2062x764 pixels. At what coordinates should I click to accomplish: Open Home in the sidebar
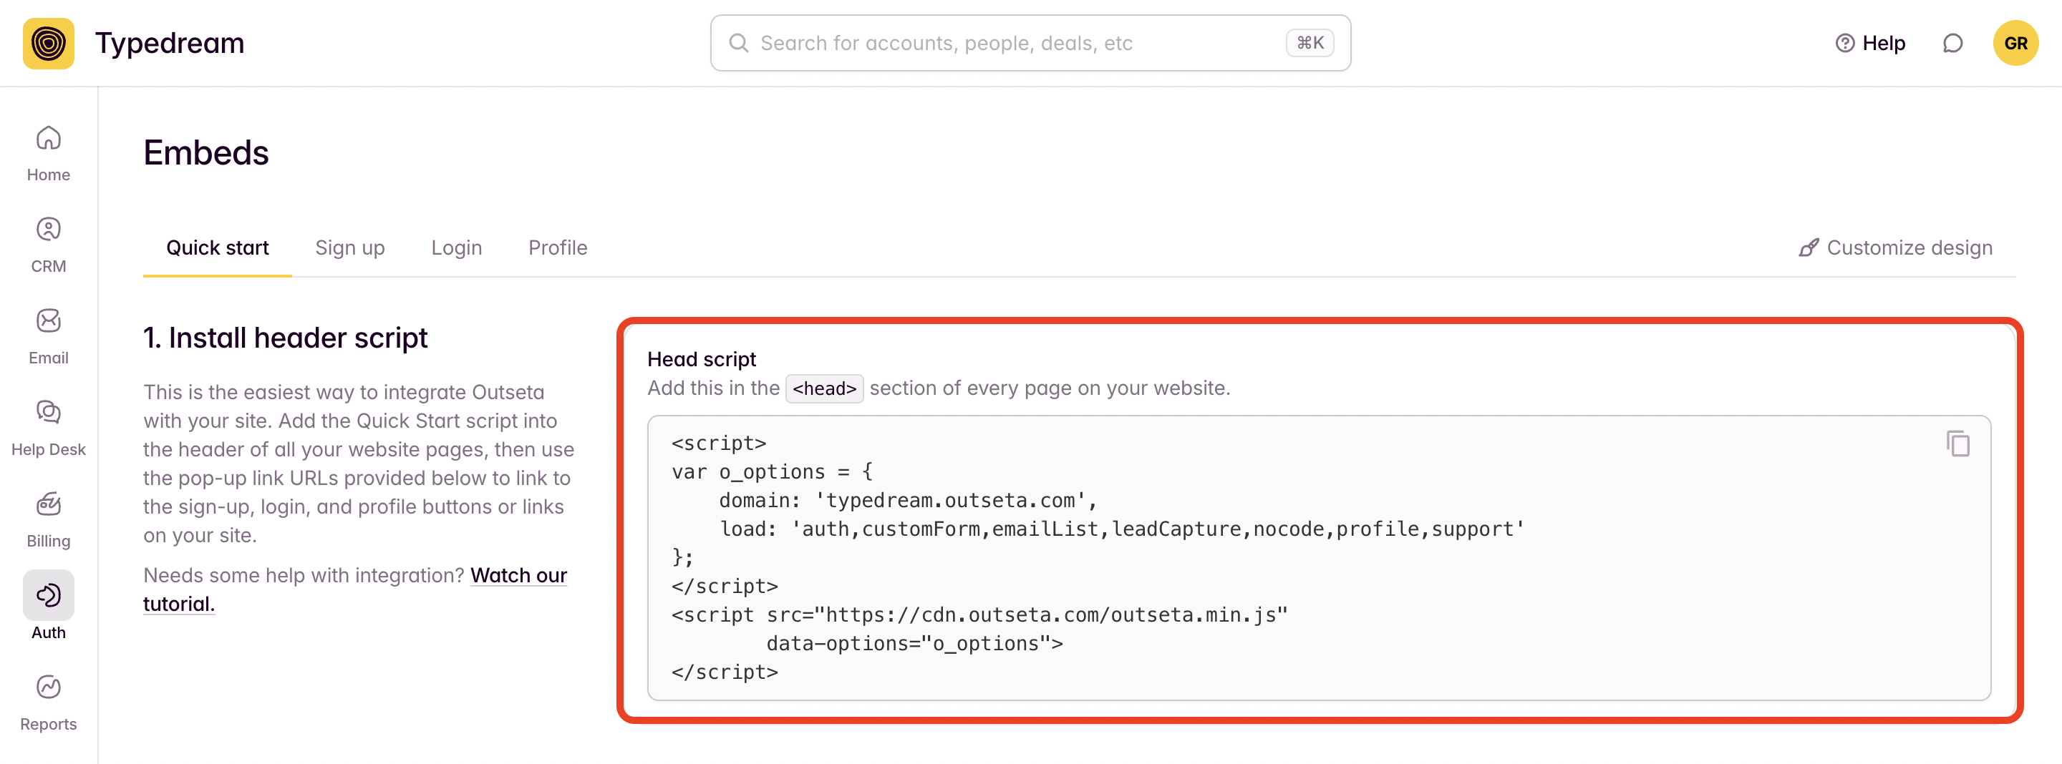48,153
